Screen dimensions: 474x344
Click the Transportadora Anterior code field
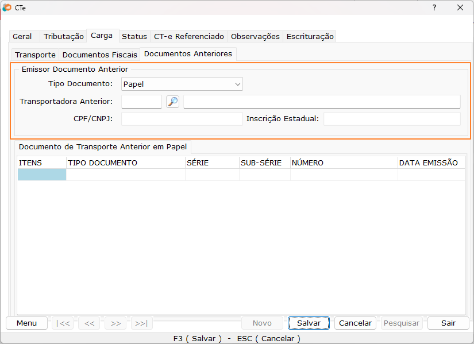141,102
